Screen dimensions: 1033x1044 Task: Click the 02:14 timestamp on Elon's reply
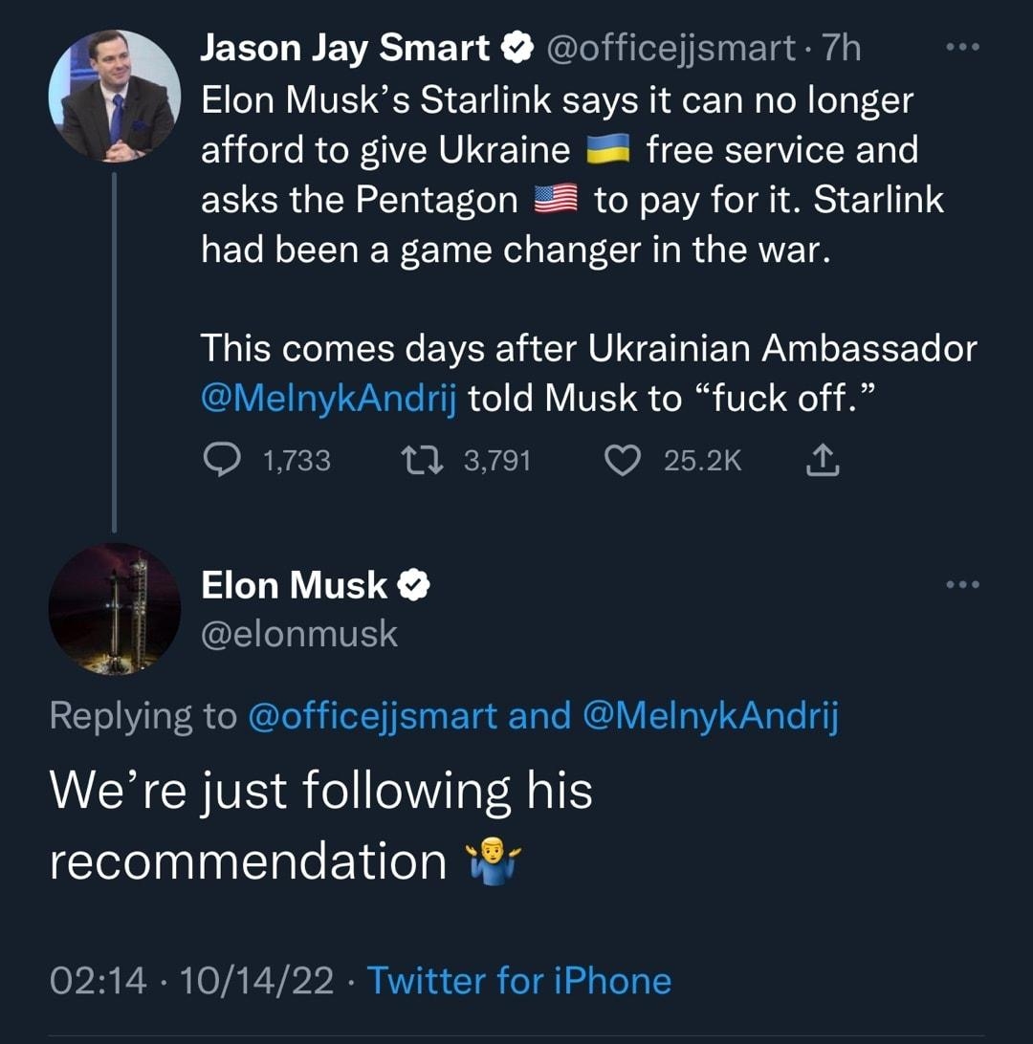tap(99, 981)
